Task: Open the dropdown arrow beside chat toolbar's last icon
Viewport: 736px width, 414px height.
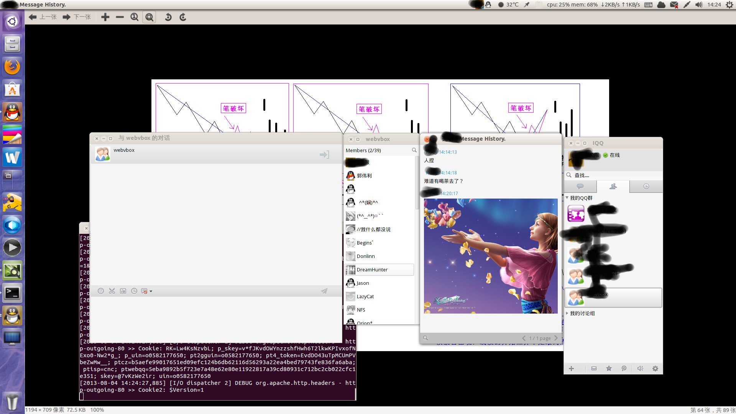Action: pos(151,291)
